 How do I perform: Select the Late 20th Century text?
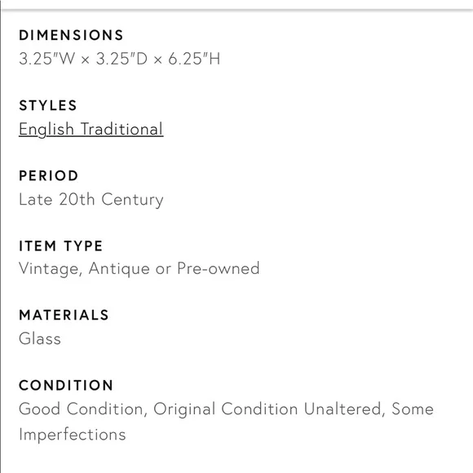[x=91, y=200]
